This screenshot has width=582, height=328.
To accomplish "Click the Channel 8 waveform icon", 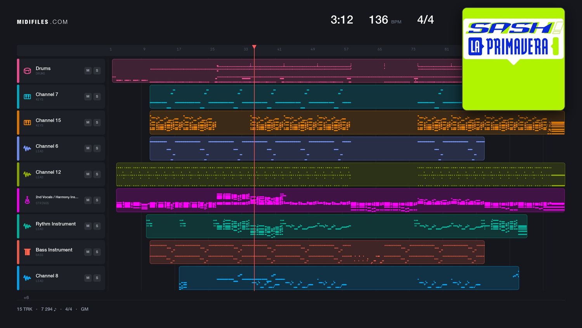I will [x=27, y=278].
